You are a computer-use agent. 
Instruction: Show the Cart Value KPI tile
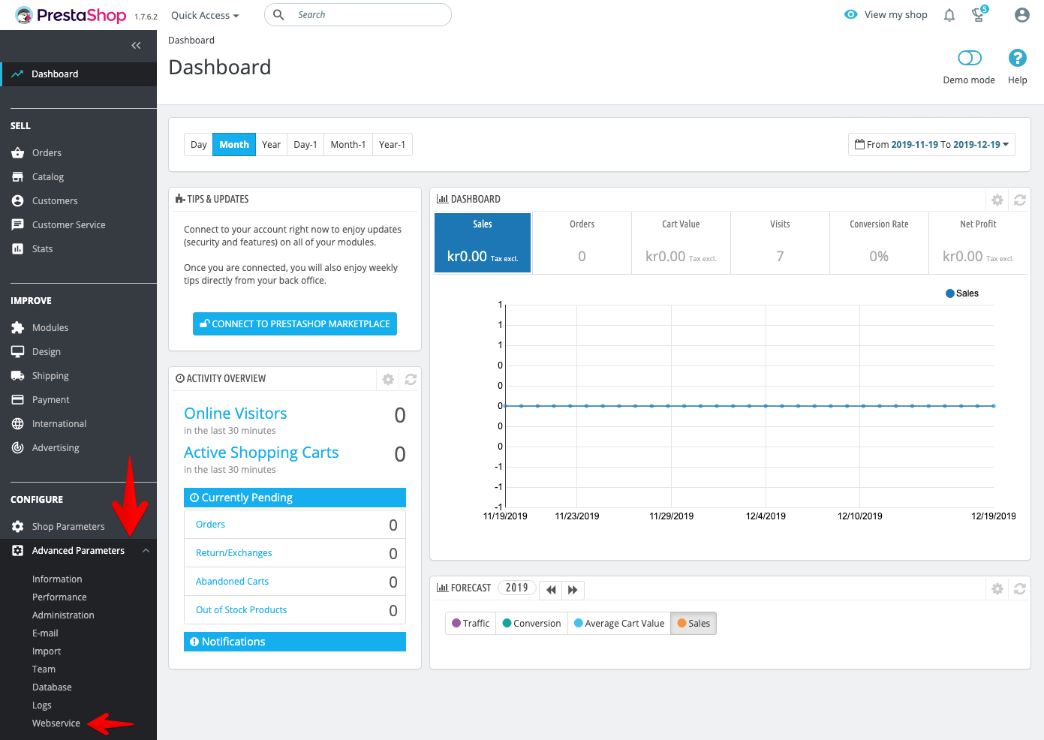(x=681, y=242)
